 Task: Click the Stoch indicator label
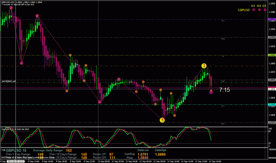(x=15, y=129)
